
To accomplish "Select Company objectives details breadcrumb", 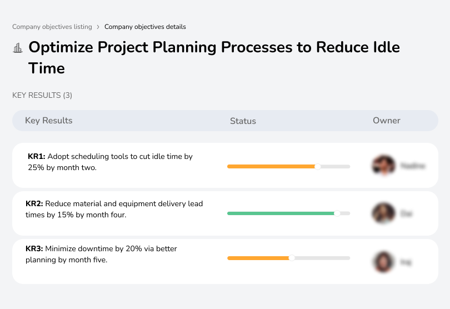I will click(x=145, y=27).
